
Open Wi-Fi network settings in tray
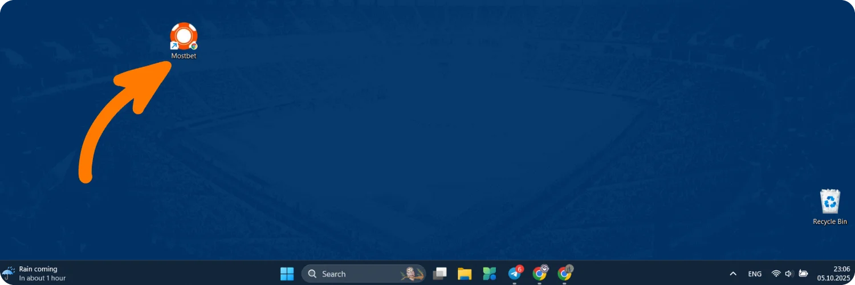click(776, 274)
